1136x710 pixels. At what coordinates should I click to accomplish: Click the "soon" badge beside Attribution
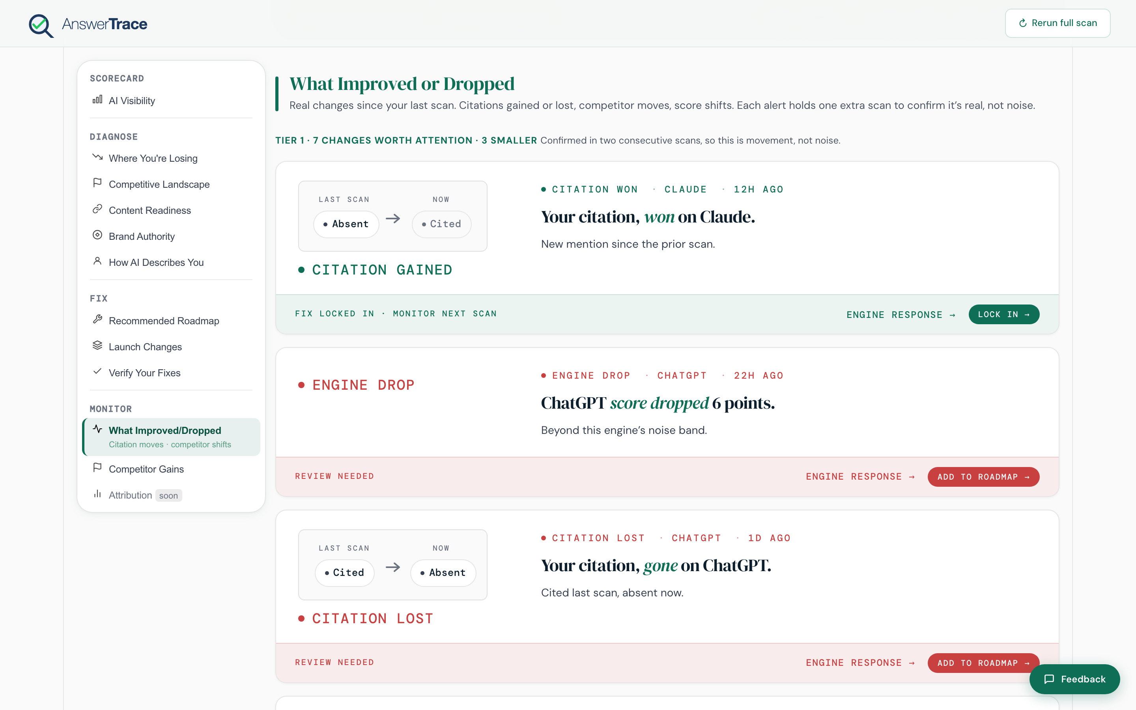click(168, 495)
